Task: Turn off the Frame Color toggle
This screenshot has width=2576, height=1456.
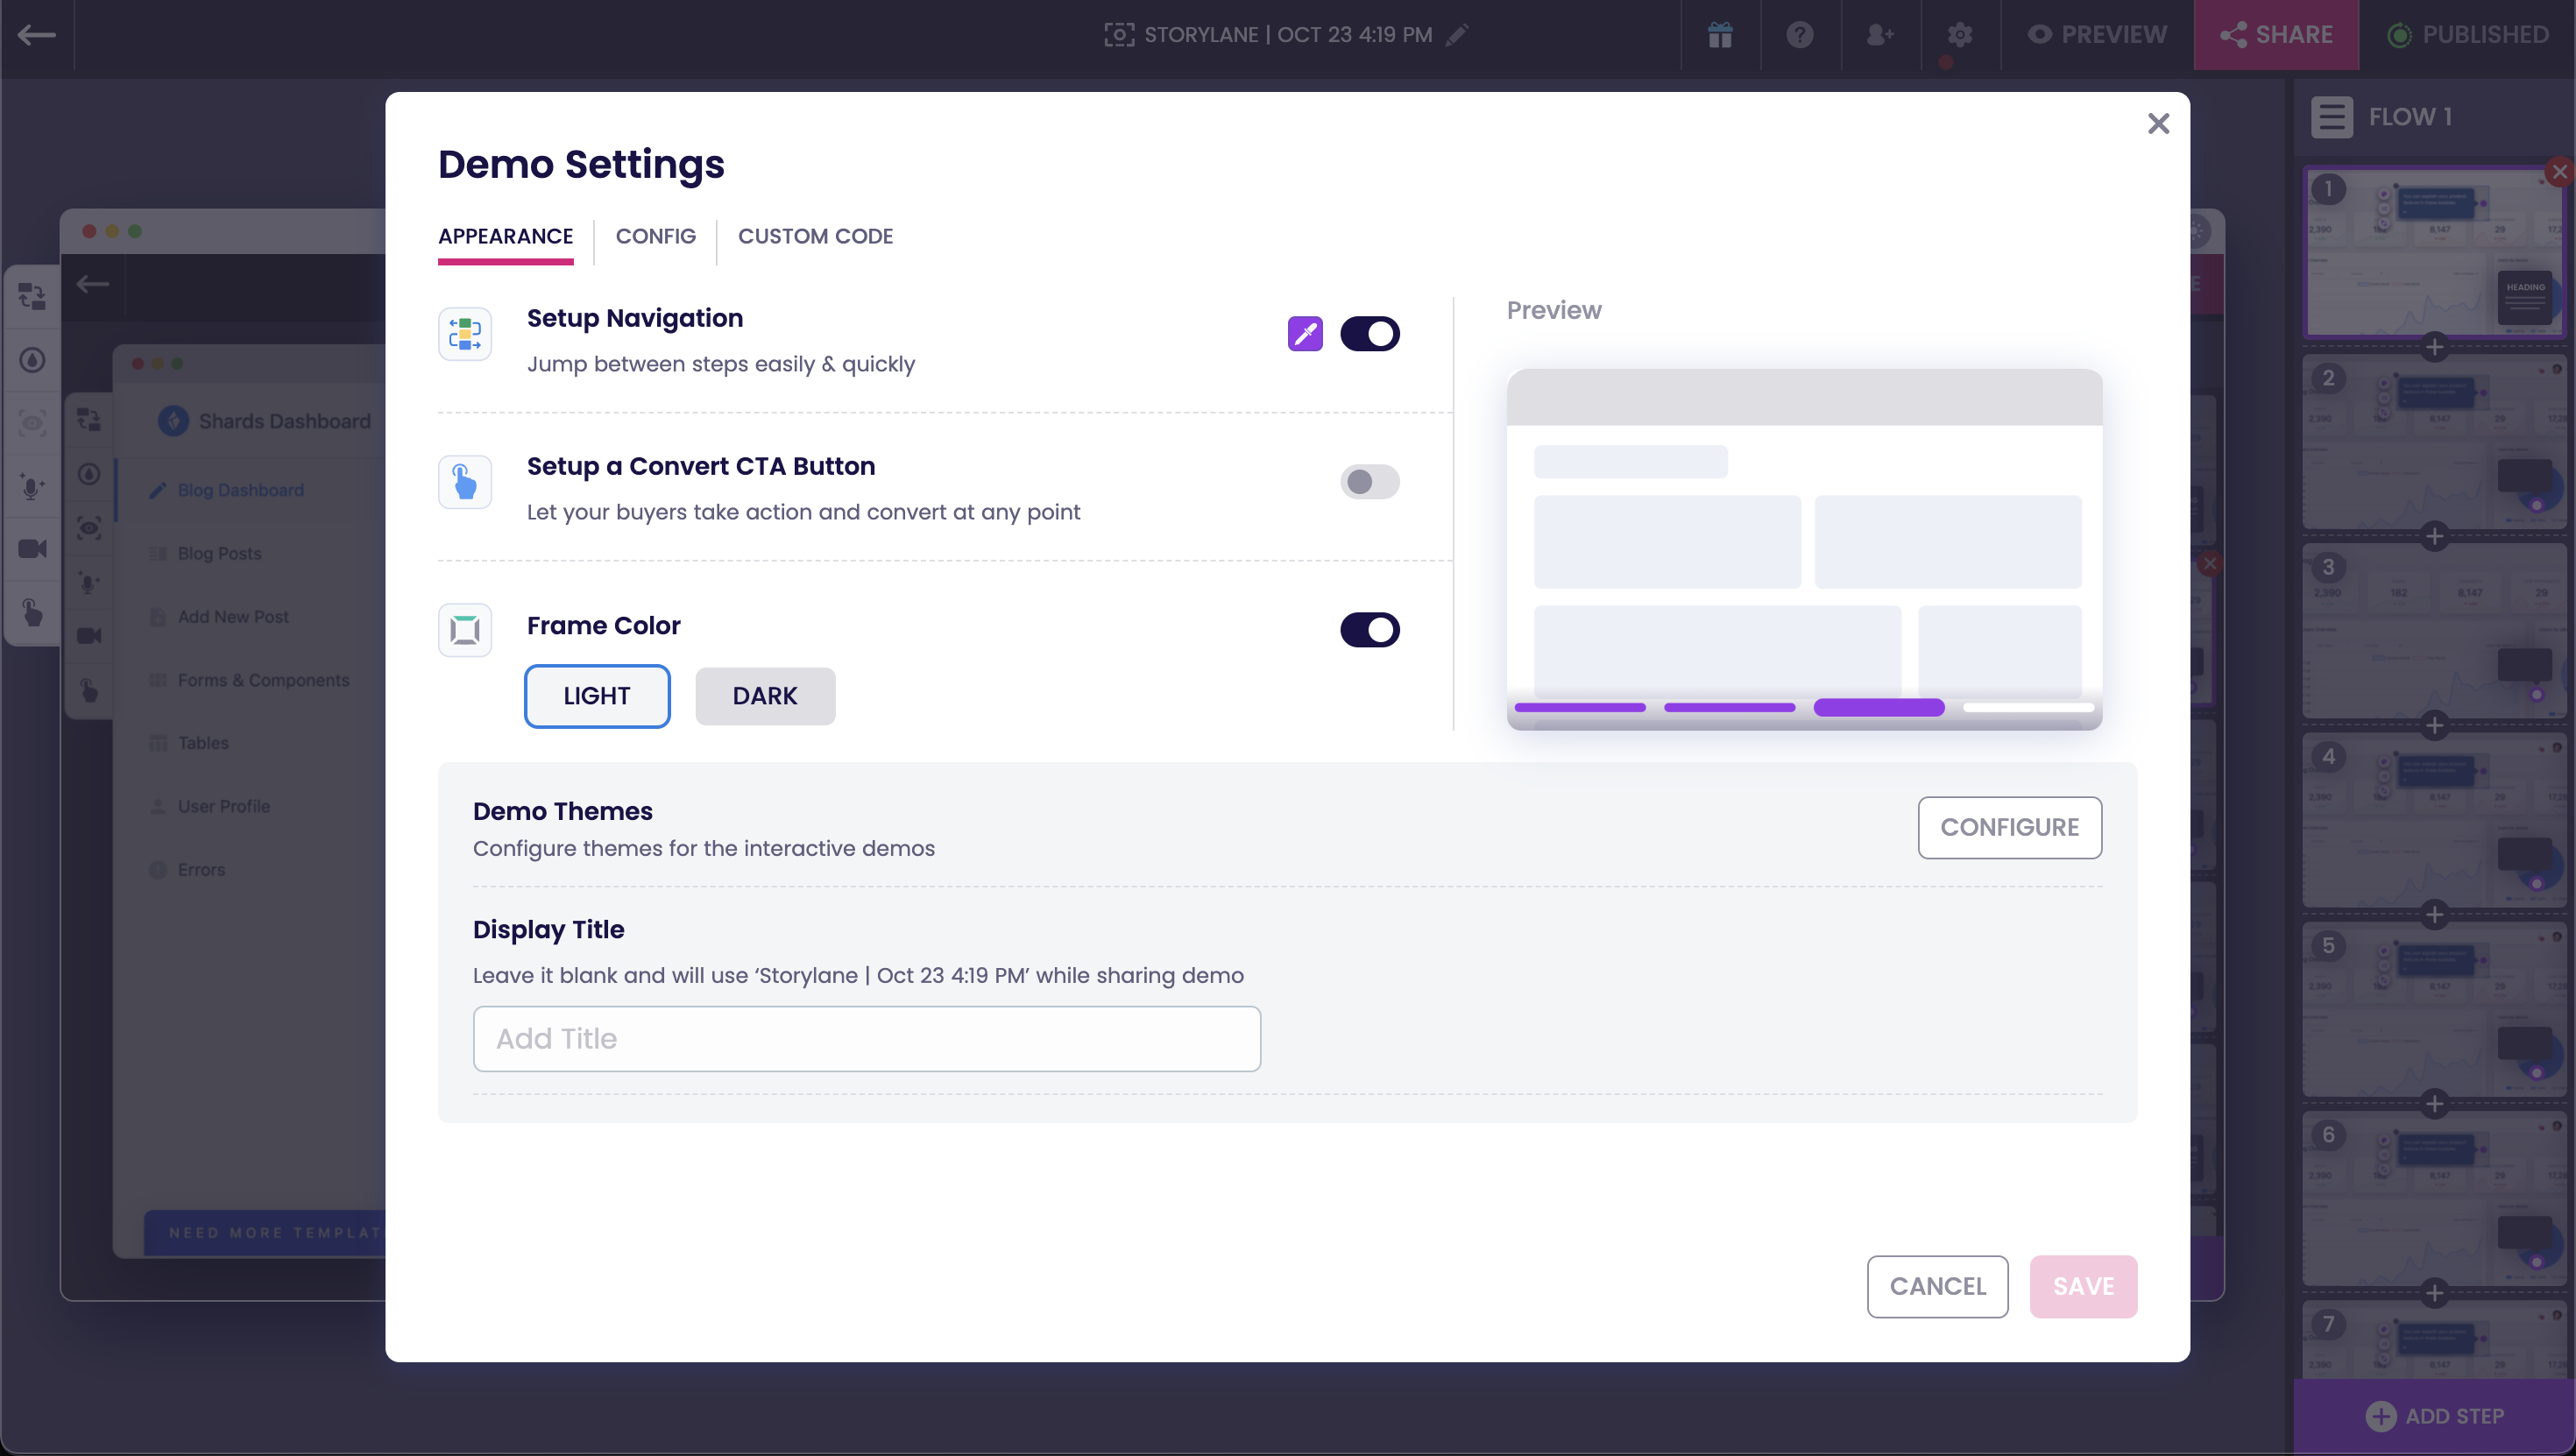Action: (1369, 630)
